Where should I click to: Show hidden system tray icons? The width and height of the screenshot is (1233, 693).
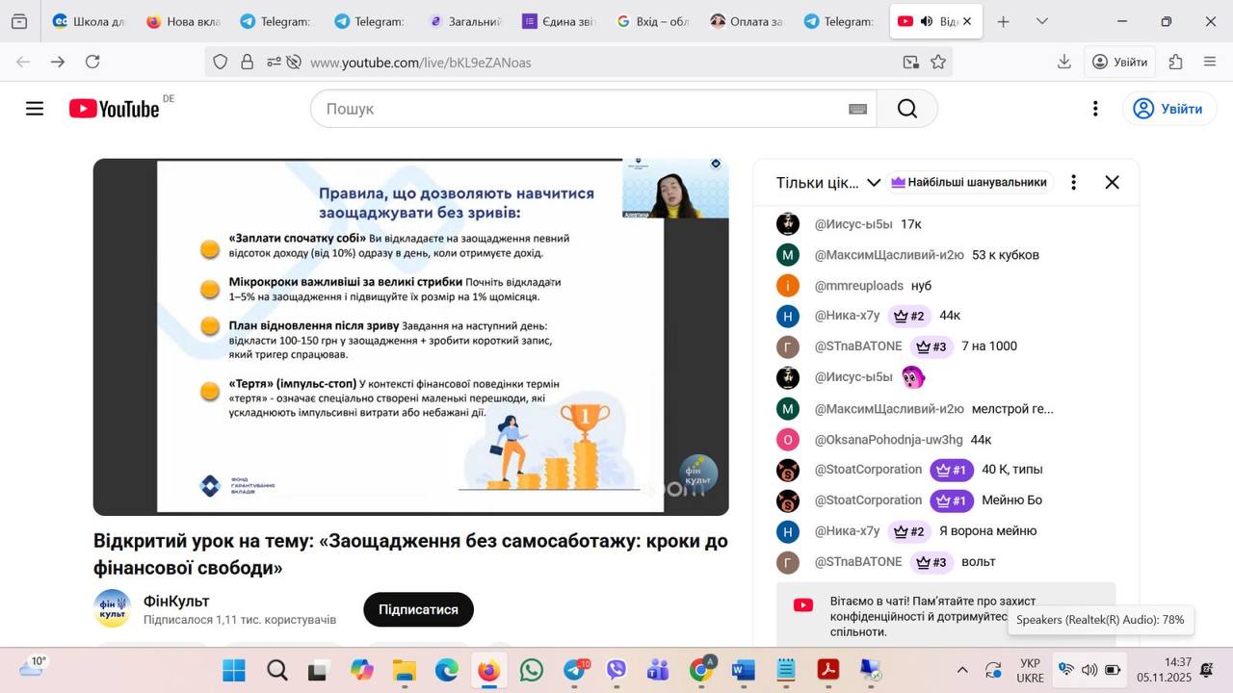[961, 670]
